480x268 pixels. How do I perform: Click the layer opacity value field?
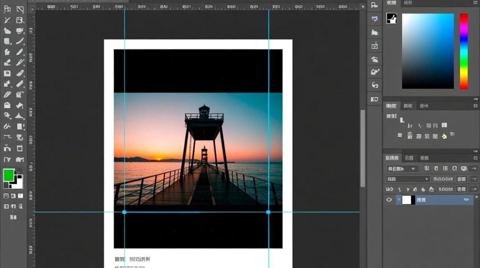pos(462,179)
